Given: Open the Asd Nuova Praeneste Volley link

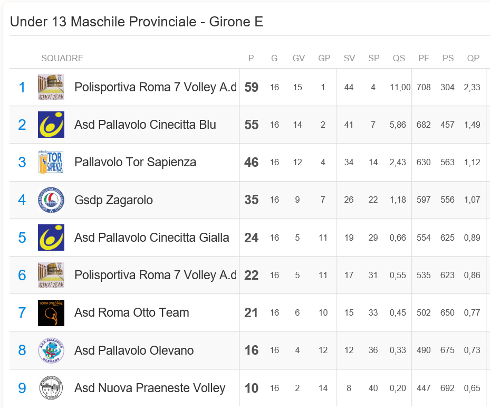Looking at the screenshot, I should point(150,388).
